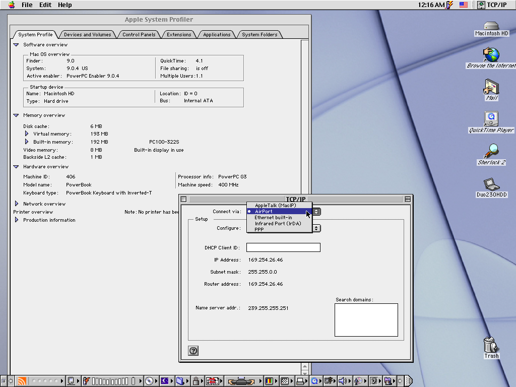516x387 pixels.
Task: Select the System Profile tab
Action: tap(35, 35)
